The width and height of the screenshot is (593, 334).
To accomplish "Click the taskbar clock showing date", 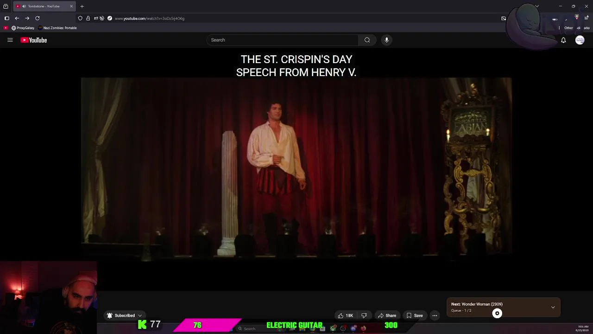I will (582, 328).
